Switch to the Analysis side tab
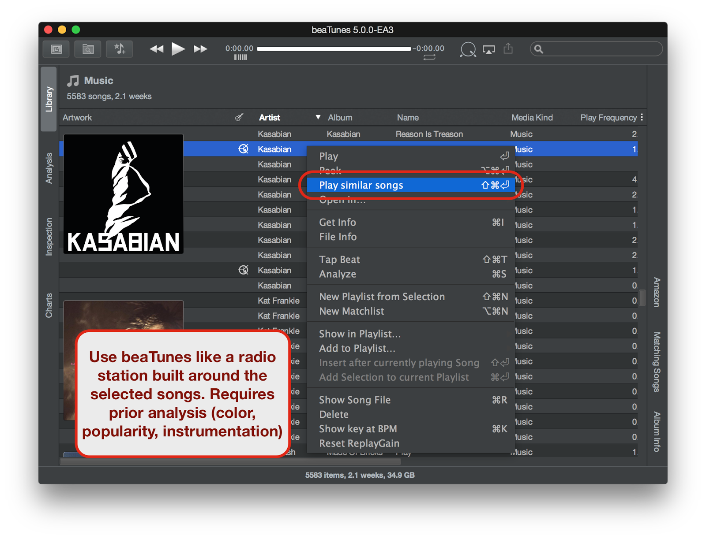 [49, 168]
